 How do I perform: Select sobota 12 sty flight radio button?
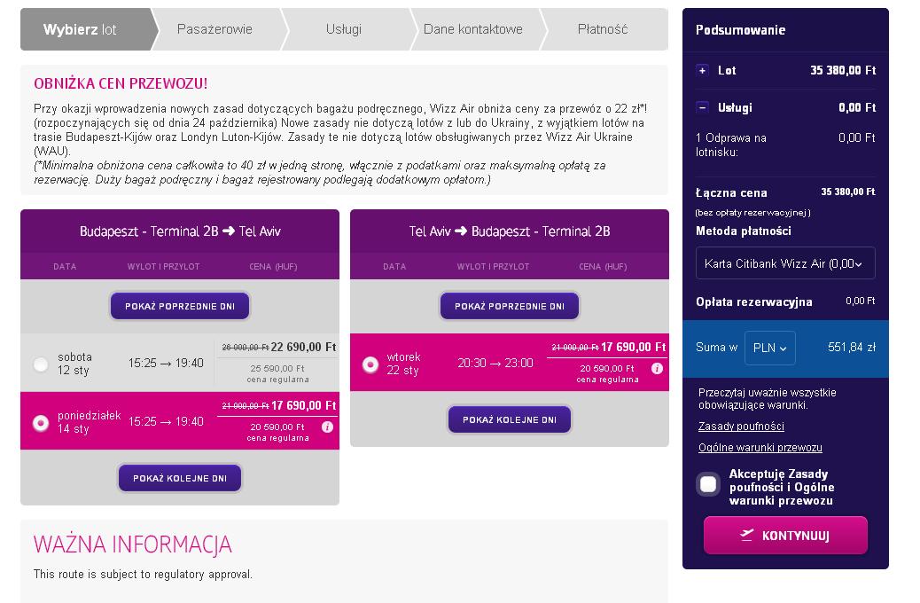pos(41,364)
